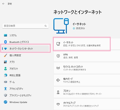Image resolution: width=120 pixels, height=110 pixels.
Task: Click the システム monitor icon
Action: point(5,35)
